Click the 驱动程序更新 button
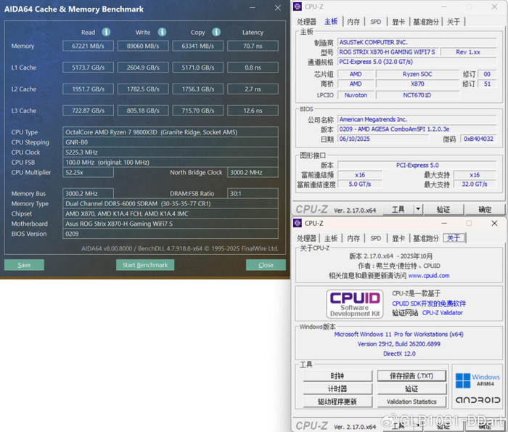This screenshot has width=508, height=432. click(x=337, y=402)
